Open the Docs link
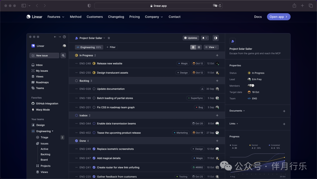The height and width of the screenshot is (179, 317). [258, 17]
